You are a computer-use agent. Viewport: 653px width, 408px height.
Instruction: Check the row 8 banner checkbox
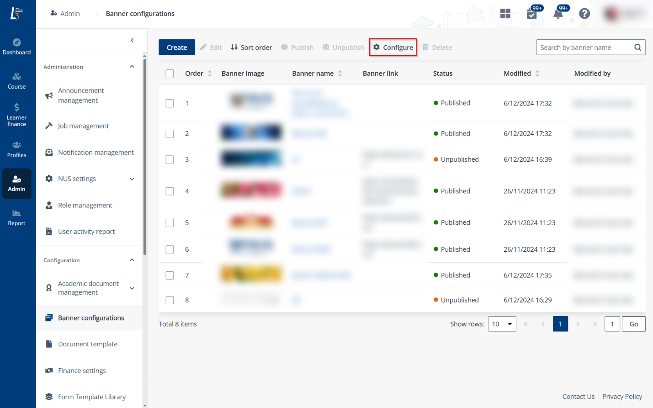(x=170, y=300)
